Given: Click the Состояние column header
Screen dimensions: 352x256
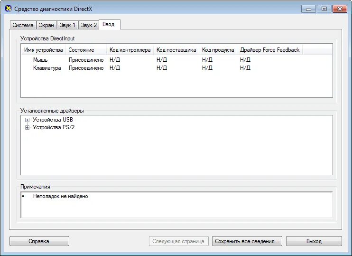Looking at the screenshot, I should pos(86,50).
